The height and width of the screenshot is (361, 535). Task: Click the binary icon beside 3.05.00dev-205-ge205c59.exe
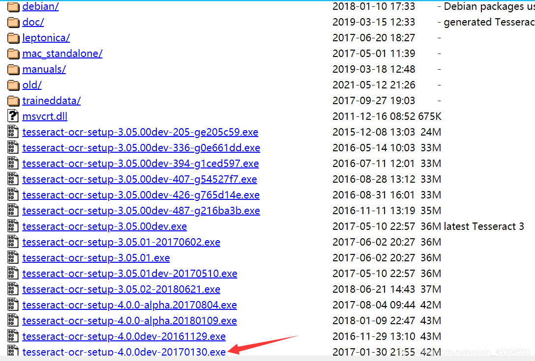coord(13,132)
